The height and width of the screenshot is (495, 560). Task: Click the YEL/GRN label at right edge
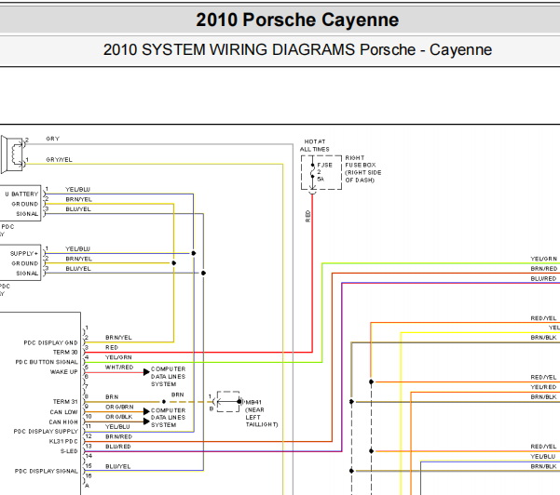pyautogui.click(x=544, y=259)
